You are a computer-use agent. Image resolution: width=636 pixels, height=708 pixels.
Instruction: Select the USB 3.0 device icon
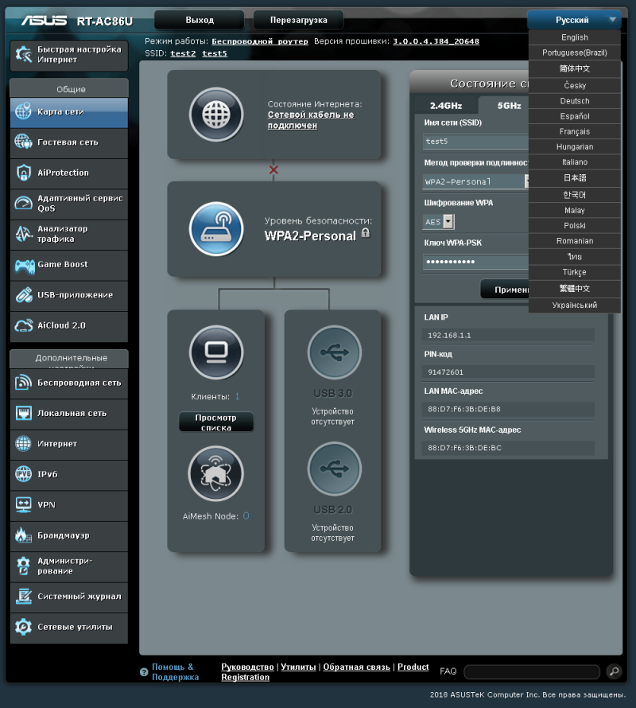click(335, 352)
